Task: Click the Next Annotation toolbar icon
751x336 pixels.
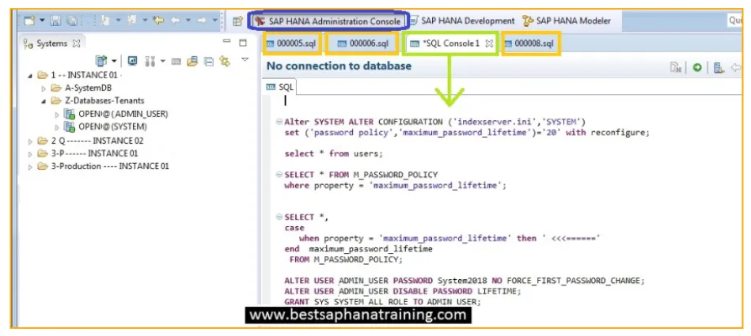Action: point(105,21)
